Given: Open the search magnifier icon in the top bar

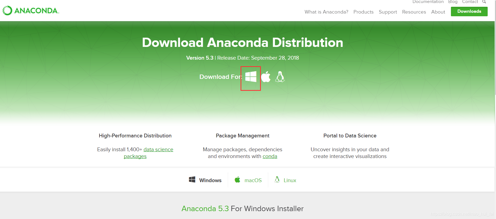Looking at the screenshot, I should 484,2.
